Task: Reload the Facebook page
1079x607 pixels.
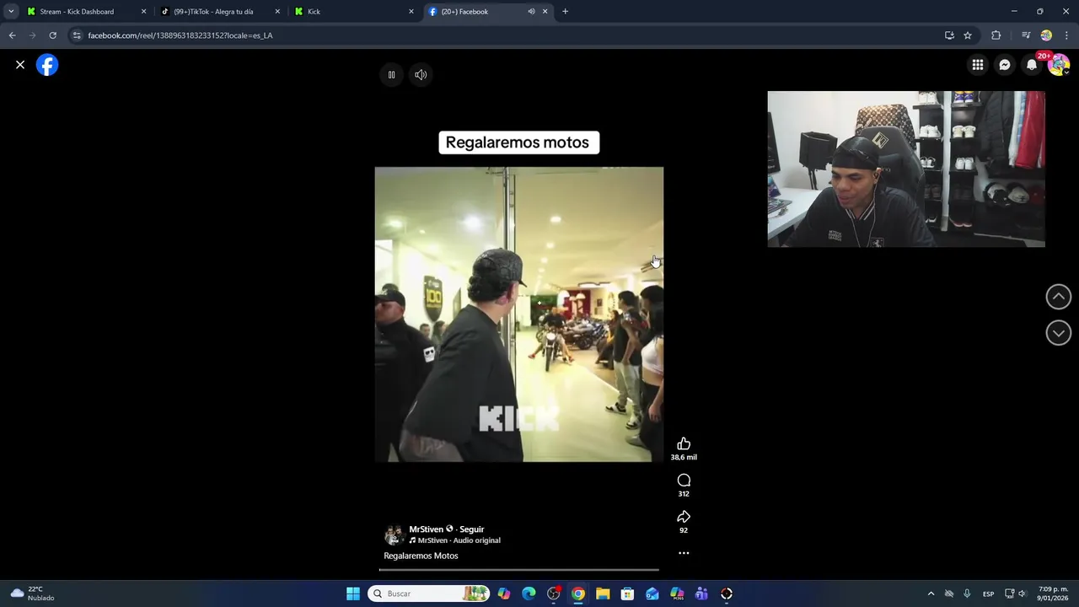Action: point(52,35)
